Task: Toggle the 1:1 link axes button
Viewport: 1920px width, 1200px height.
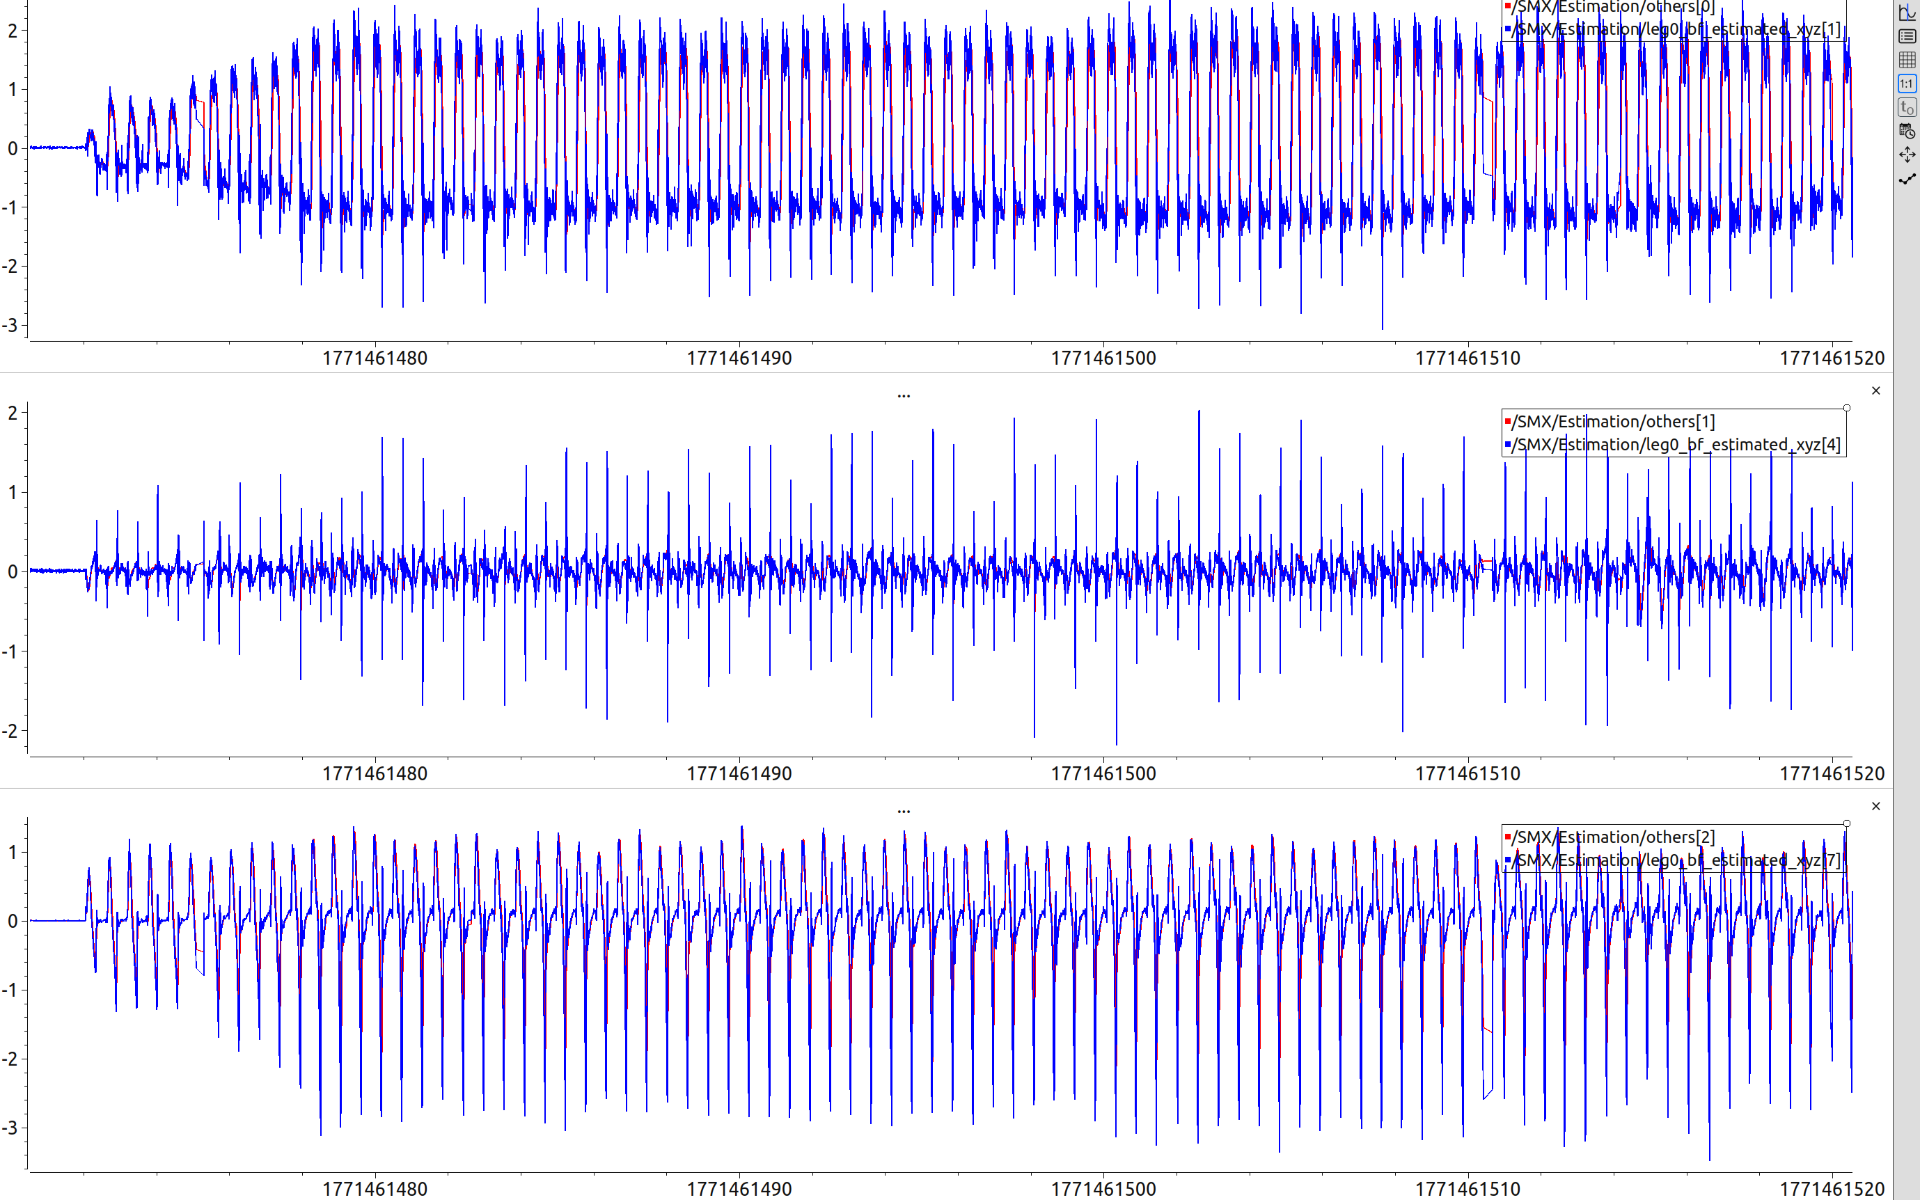Action: [x=1907, y=84]
